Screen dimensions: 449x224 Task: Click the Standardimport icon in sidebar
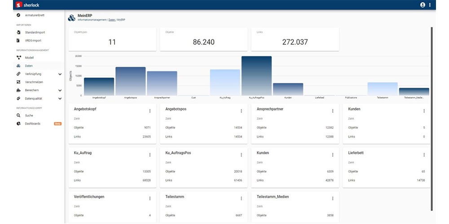pyautogui.click(x=18, y=32)
